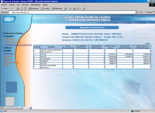155x113 pixels.
Task: Open the Herramientas menu
Action: tap(36, 5)
